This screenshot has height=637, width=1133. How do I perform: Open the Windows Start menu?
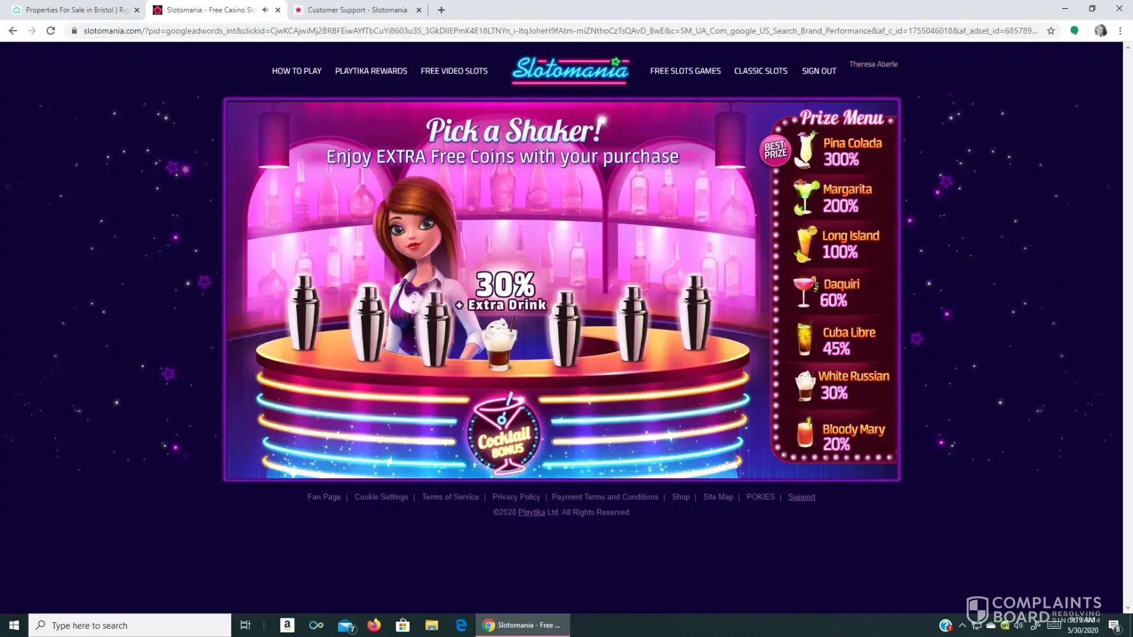[14, 626]
